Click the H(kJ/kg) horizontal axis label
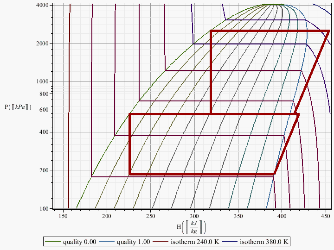The image size is (334, 250). point(191,227)
